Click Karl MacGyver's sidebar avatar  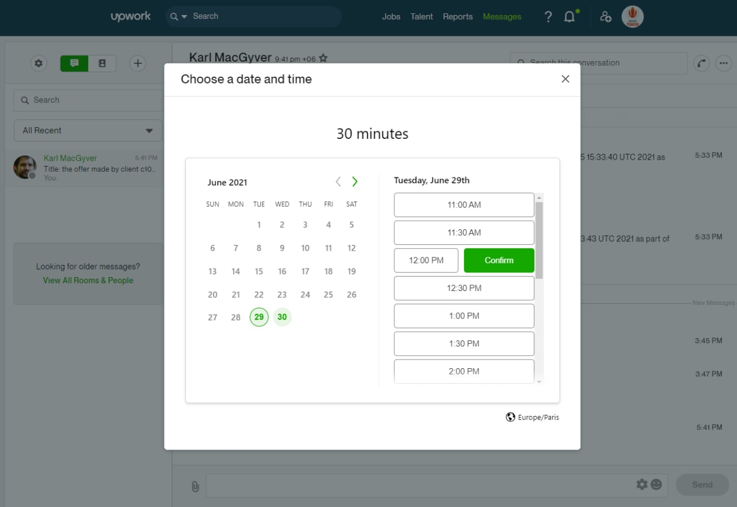(25, 167)
